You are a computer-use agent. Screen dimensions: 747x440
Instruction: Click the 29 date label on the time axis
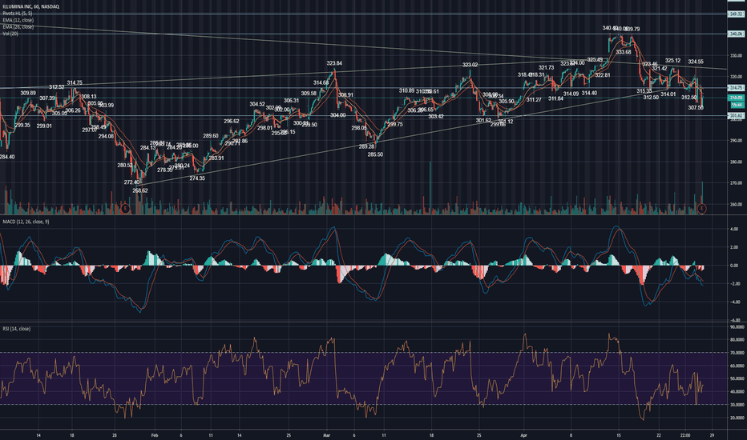pos(712,435)
